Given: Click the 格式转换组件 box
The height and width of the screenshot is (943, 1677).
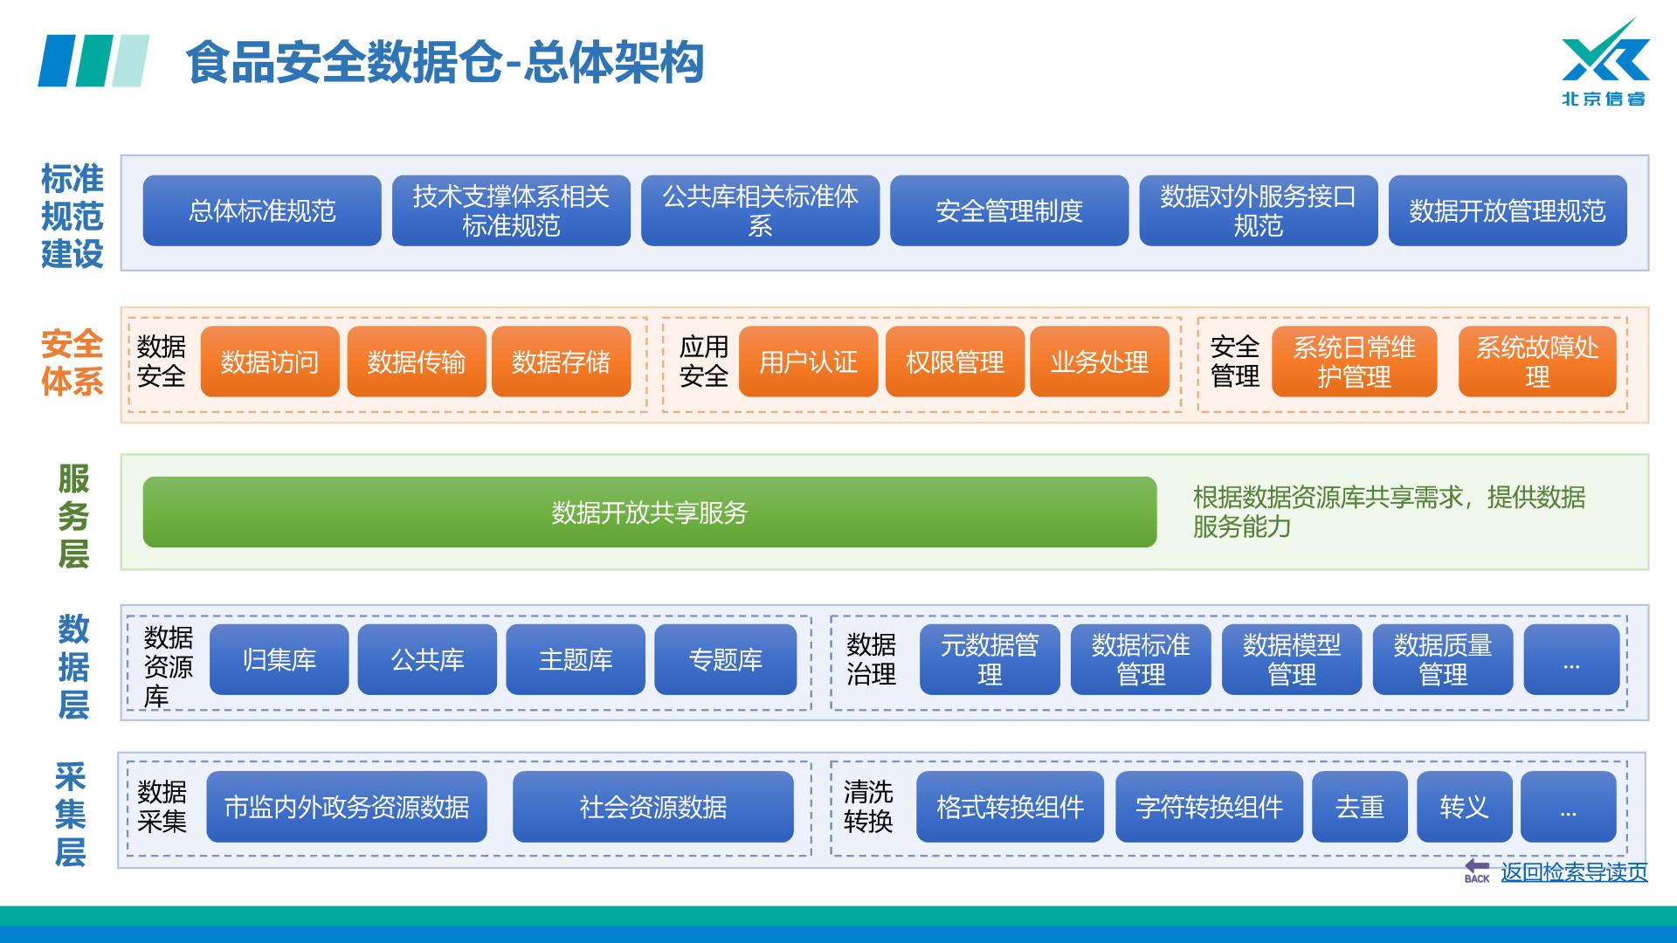Looking at the screenshot, I should pyautogui.click(x=1010, y=807).
